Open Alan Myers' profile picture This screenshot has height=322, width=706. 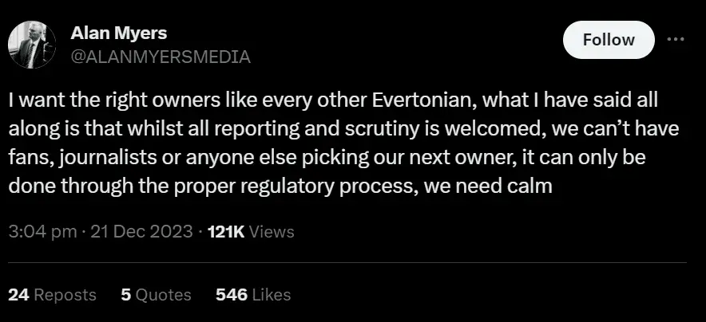[31, 45]
